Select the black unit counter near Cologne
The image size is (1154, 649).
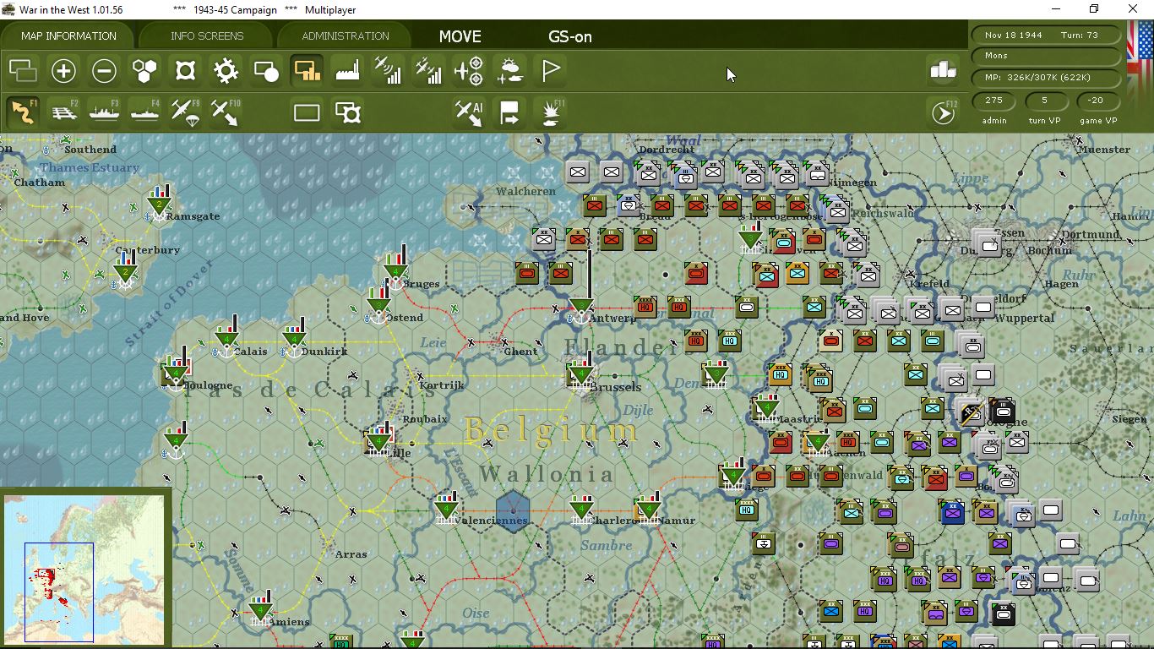tap(1002, 412)
